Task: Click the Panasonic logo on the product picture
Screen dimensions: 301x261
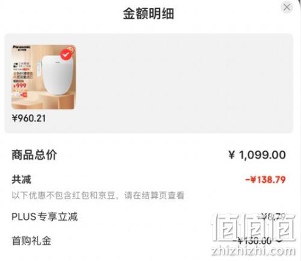Action: click(22, 47)
